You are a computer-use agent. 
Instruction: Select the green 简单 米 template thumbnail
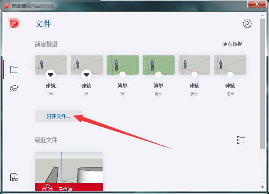[122, 65]
